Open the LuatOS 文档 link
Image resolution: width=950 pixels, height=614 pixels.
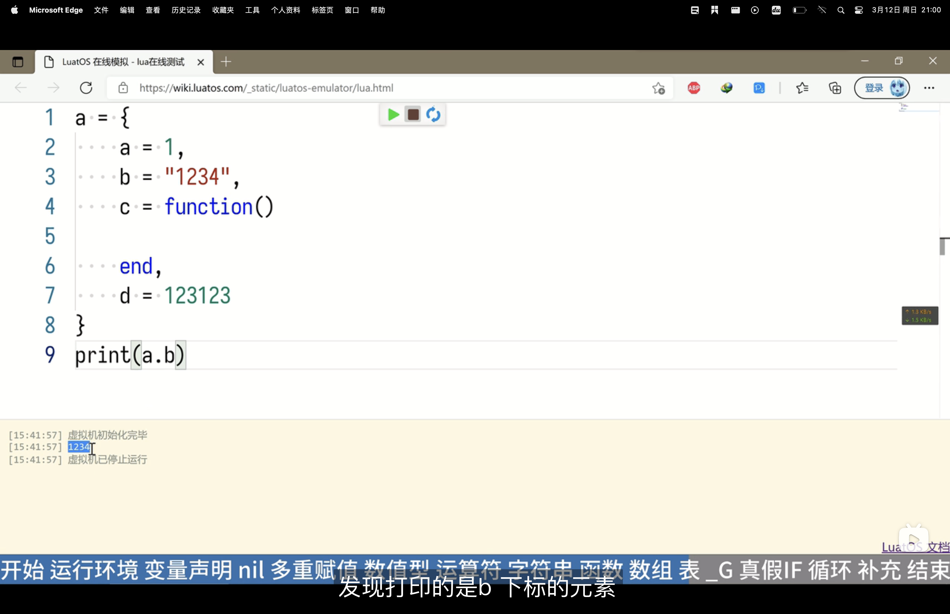click(x=915, y=547)
